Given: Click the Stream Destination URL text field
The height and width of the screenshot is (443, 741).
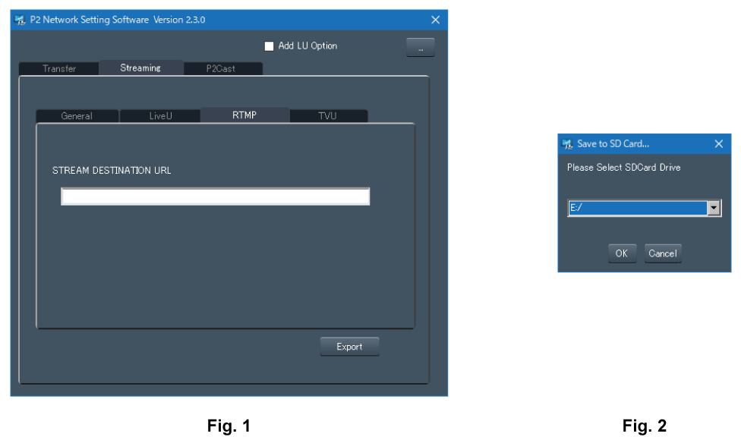Looking at the screenshot, I should click(215, 197).
